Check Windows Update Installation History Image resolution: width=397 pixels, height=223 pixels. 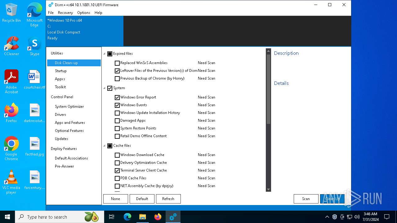click(x=117, y=113)
